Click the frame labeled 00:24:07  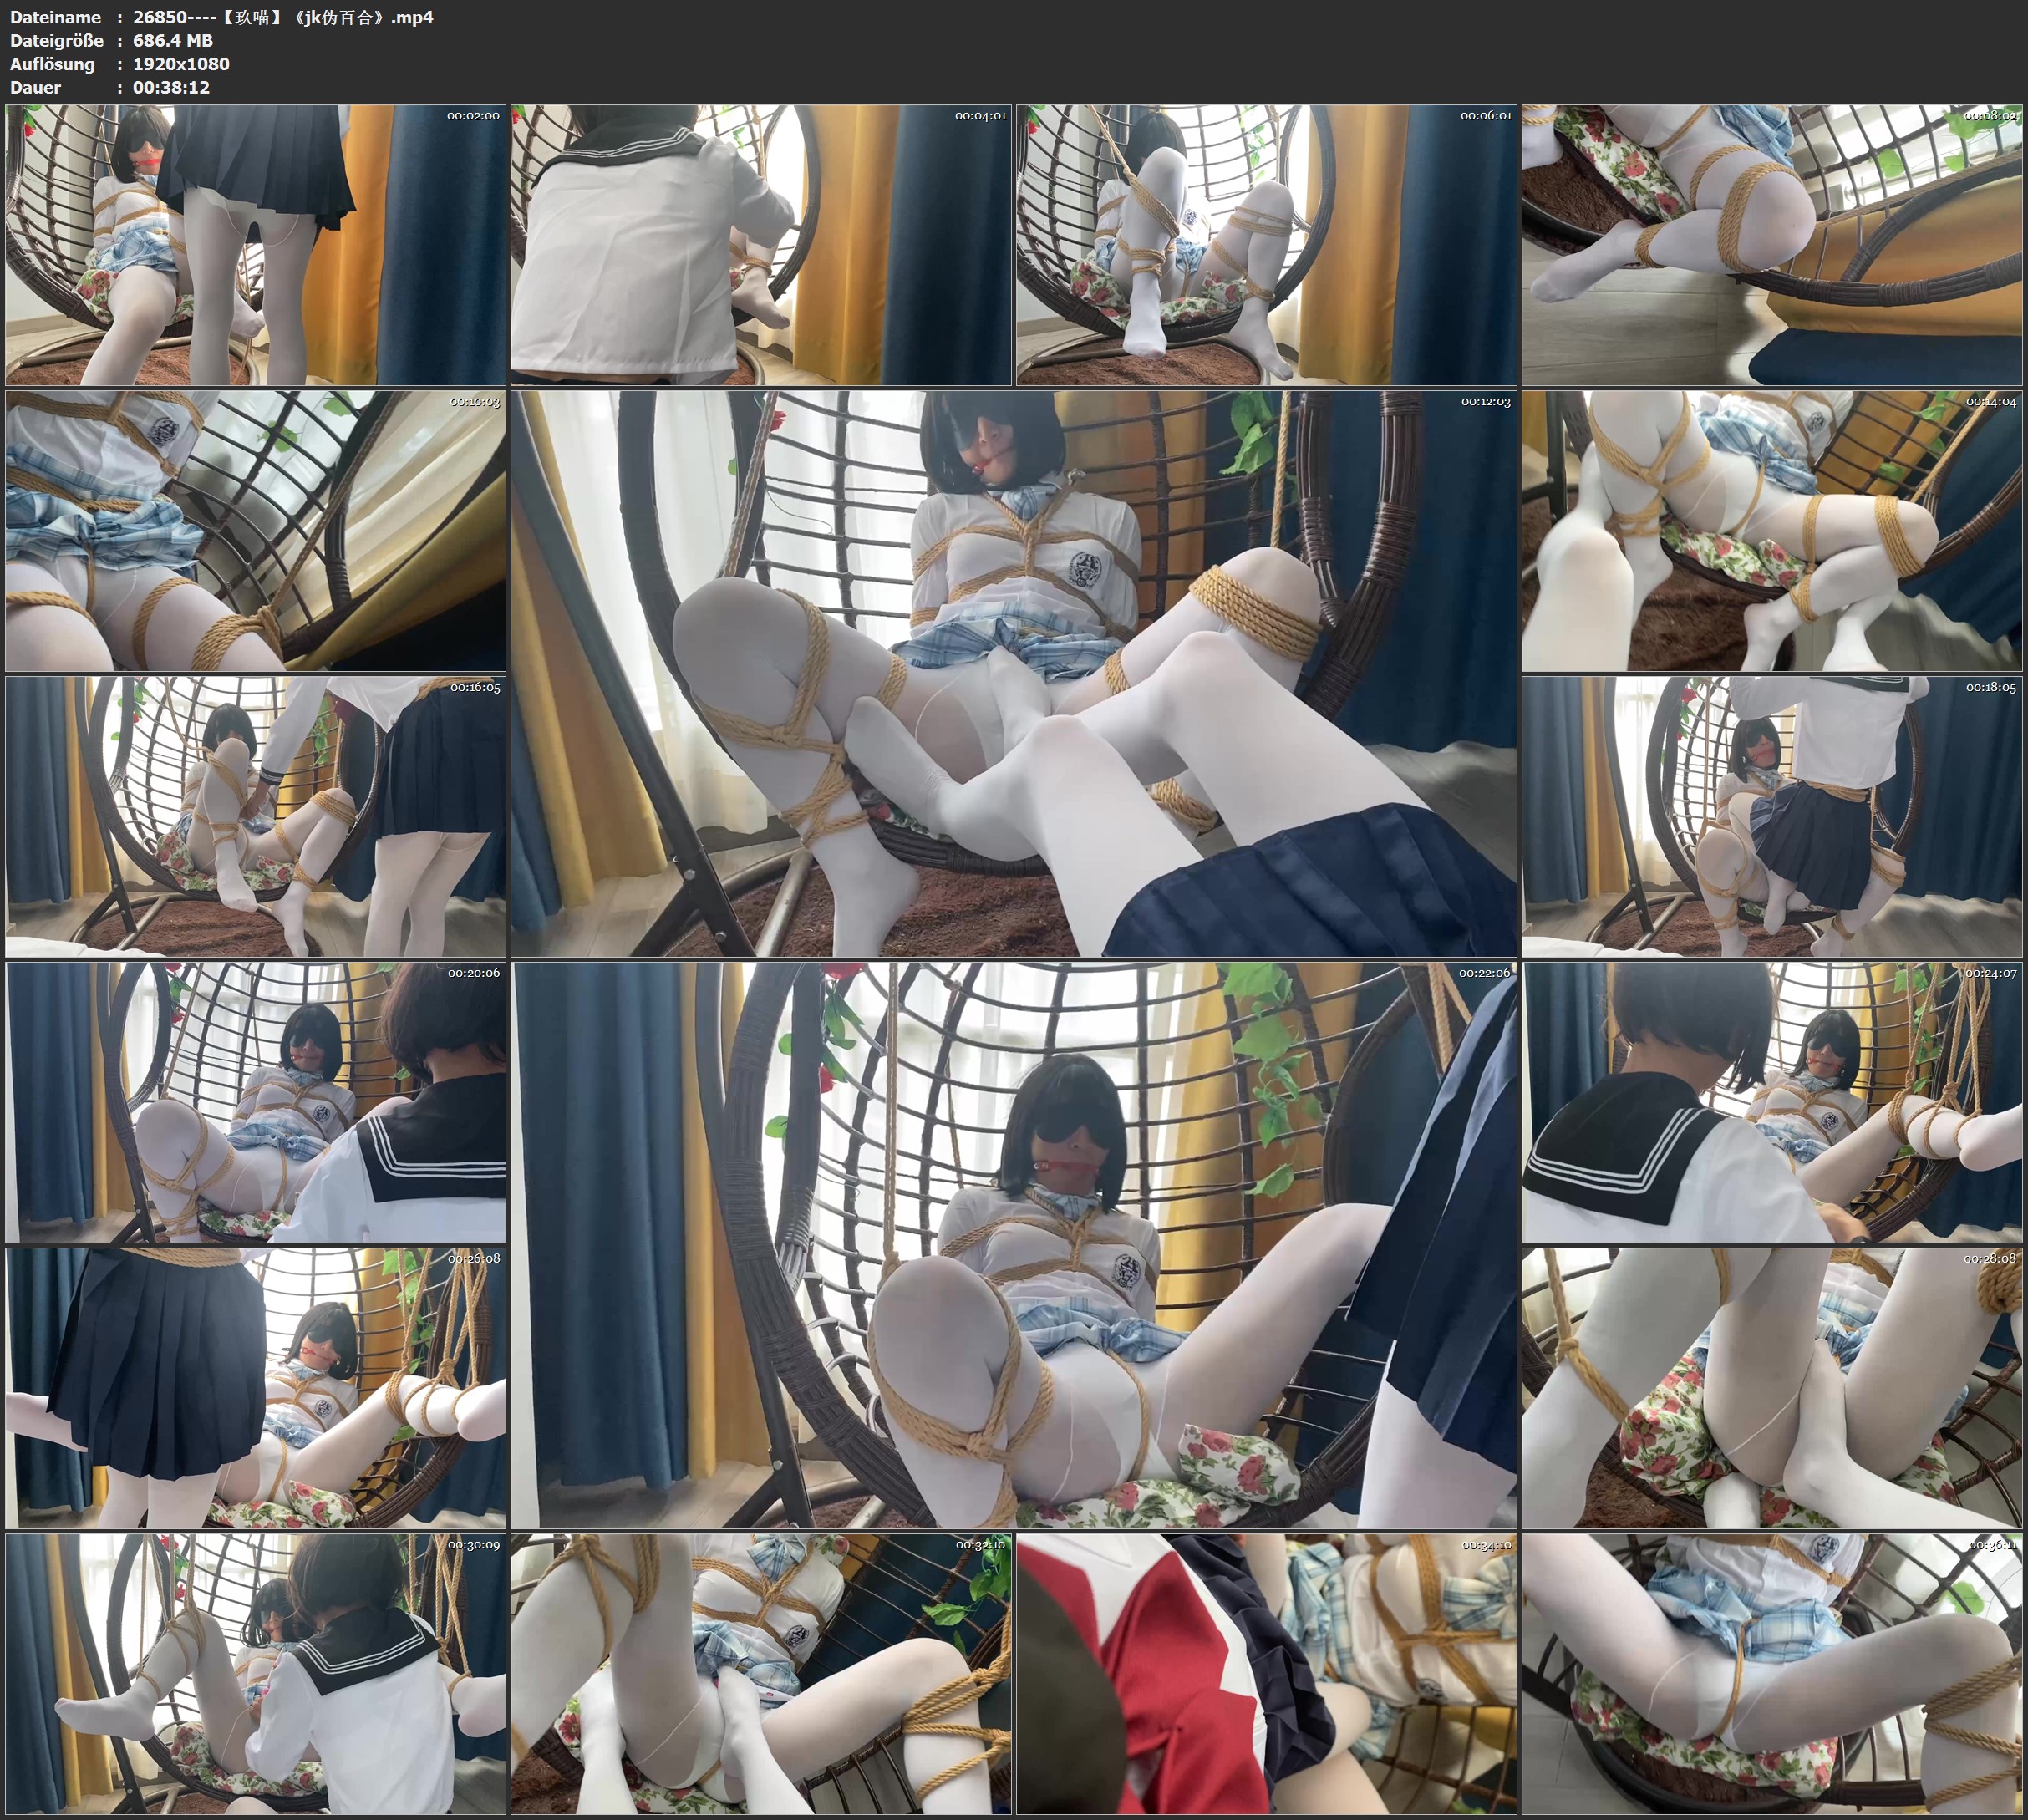pos(1773,1103)
